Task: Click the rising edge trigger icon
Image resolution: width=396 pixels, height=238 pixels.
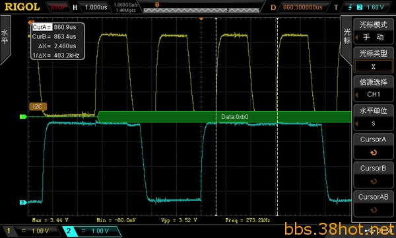Action: (x=350, y=7)
